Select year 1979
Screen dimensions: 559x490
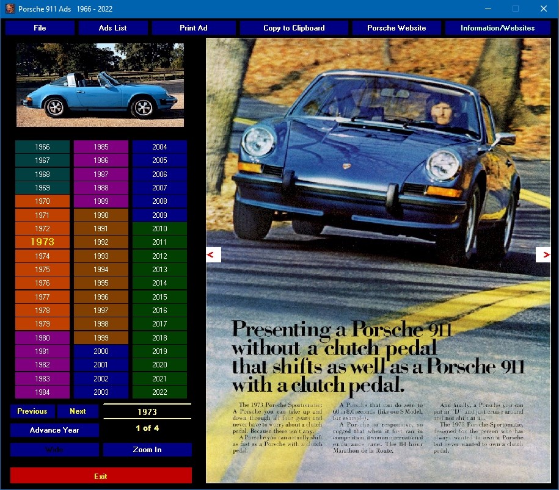coord(42,323)
